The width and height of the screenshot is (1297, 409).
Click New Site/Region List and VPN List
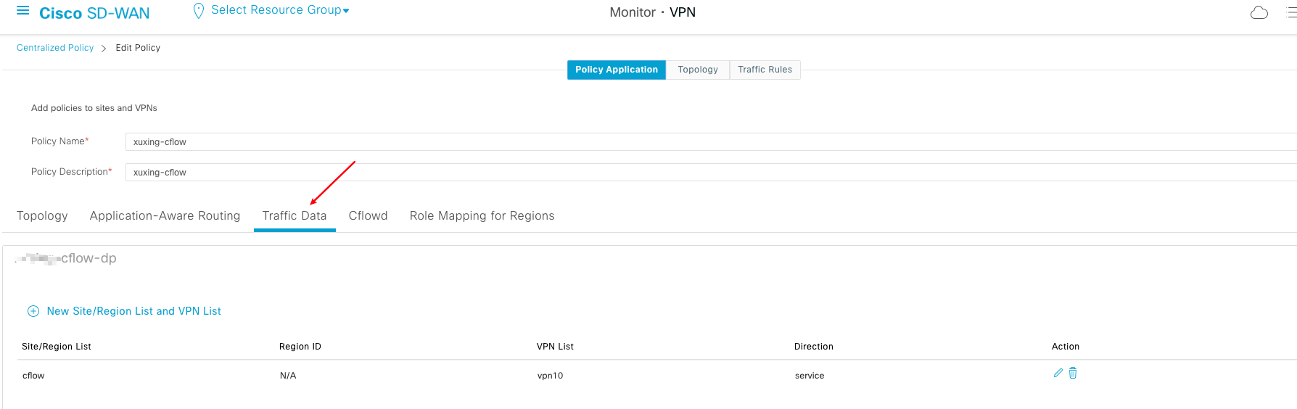point(133,311)
